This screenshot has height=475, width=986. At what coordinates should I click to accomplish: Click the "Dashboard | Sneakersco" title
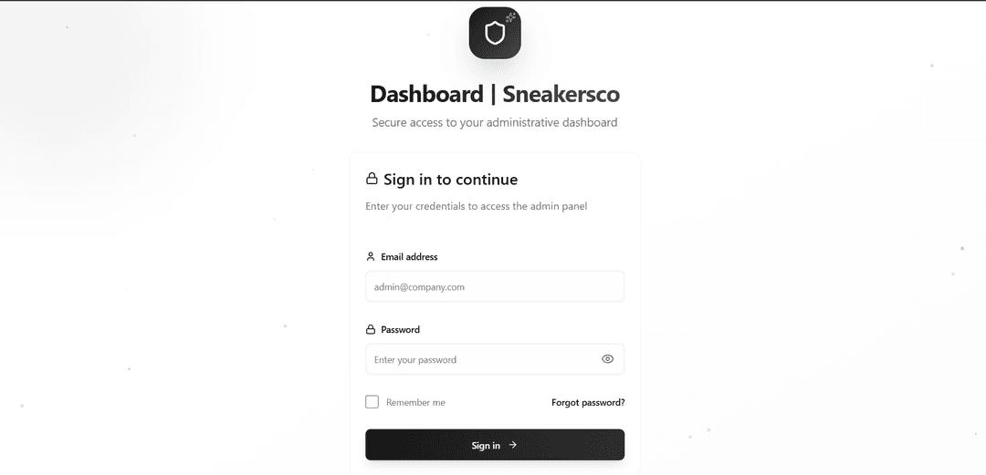coord(495,94)
